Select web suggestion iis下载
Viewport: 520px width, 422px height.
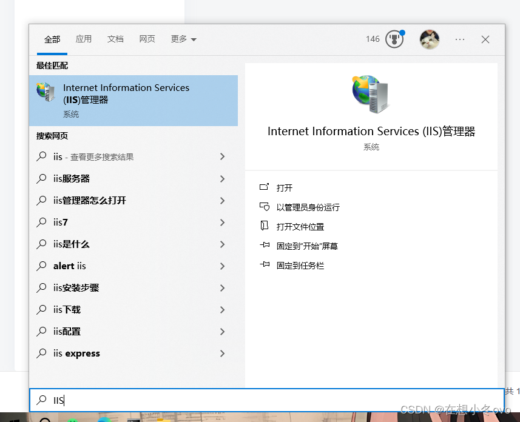click(133, 310)
